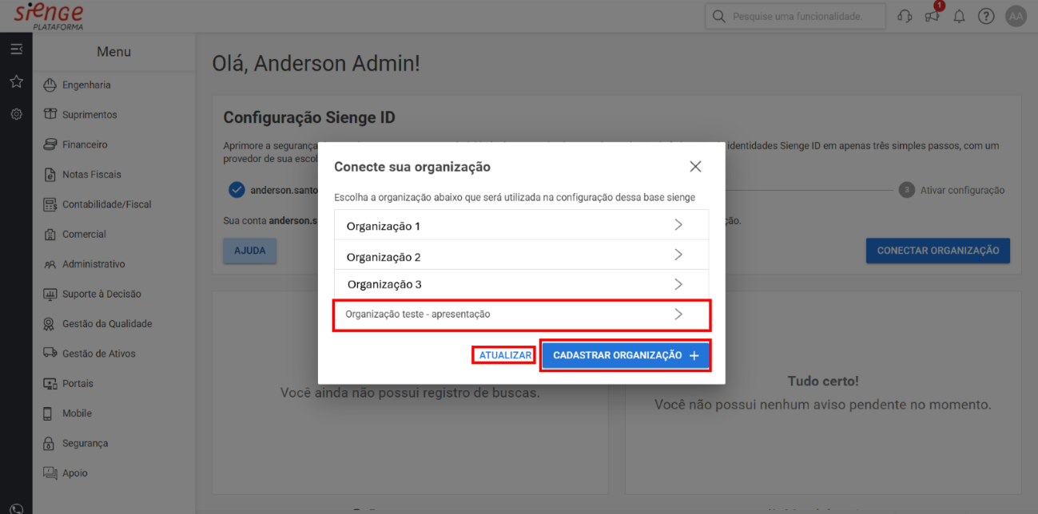Expand Organização 3 with its chevron
Image resolution: width=1038 pixels, height=514 pixels.
tap(678, 283)
